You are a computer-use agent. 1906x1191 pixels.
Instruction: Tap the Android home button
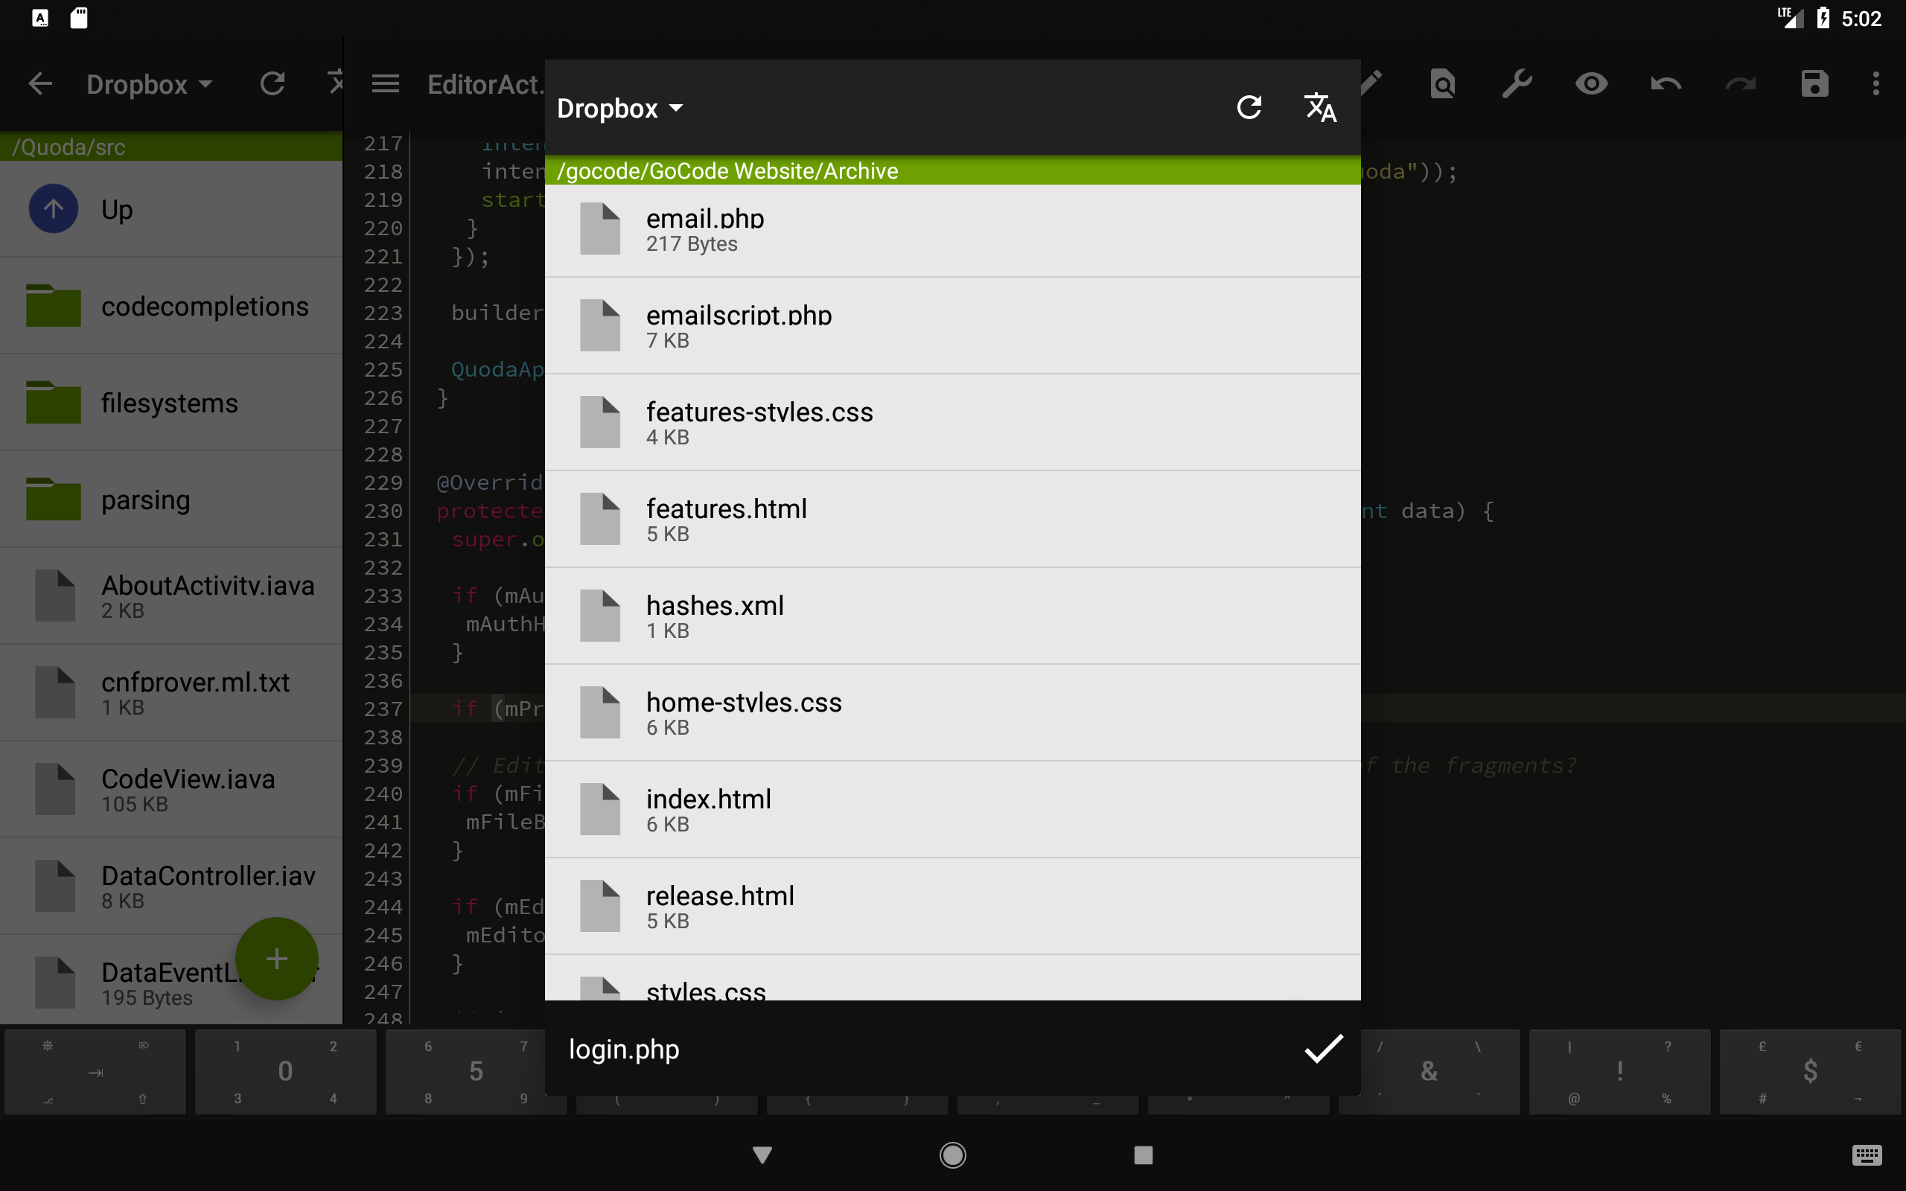click(953, 1155)
